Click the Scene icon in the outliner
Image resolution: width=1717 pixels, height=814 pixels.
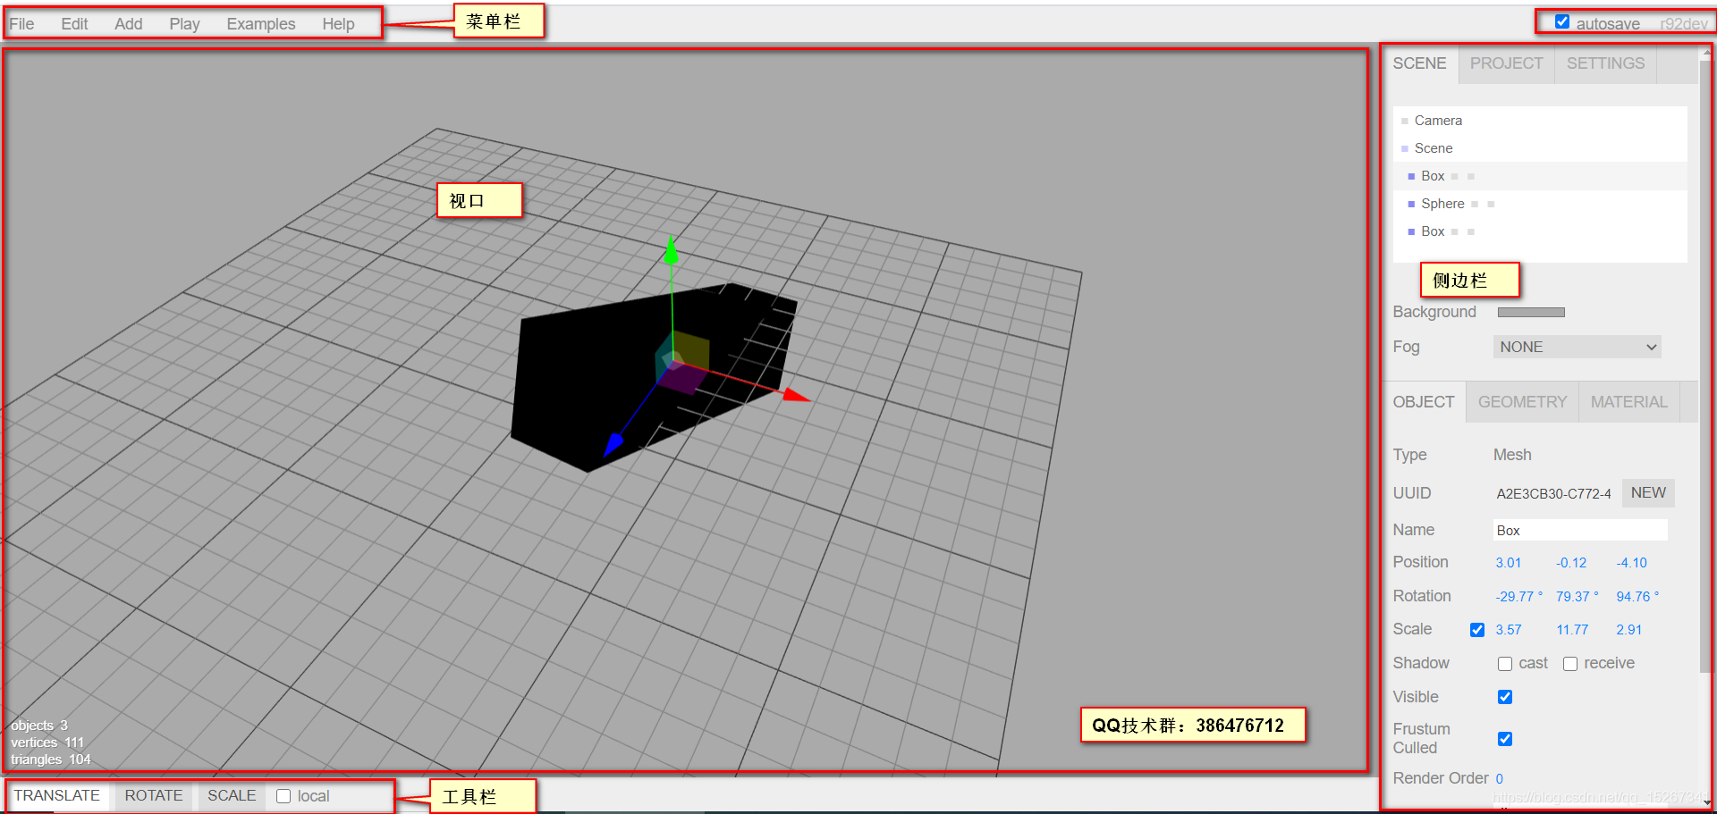click(x=1405, y=147)
